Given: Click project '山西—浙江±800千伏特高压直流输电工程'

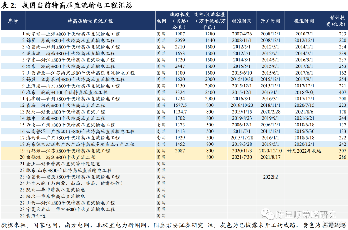Looking at the screenshot, I should 71,203.
